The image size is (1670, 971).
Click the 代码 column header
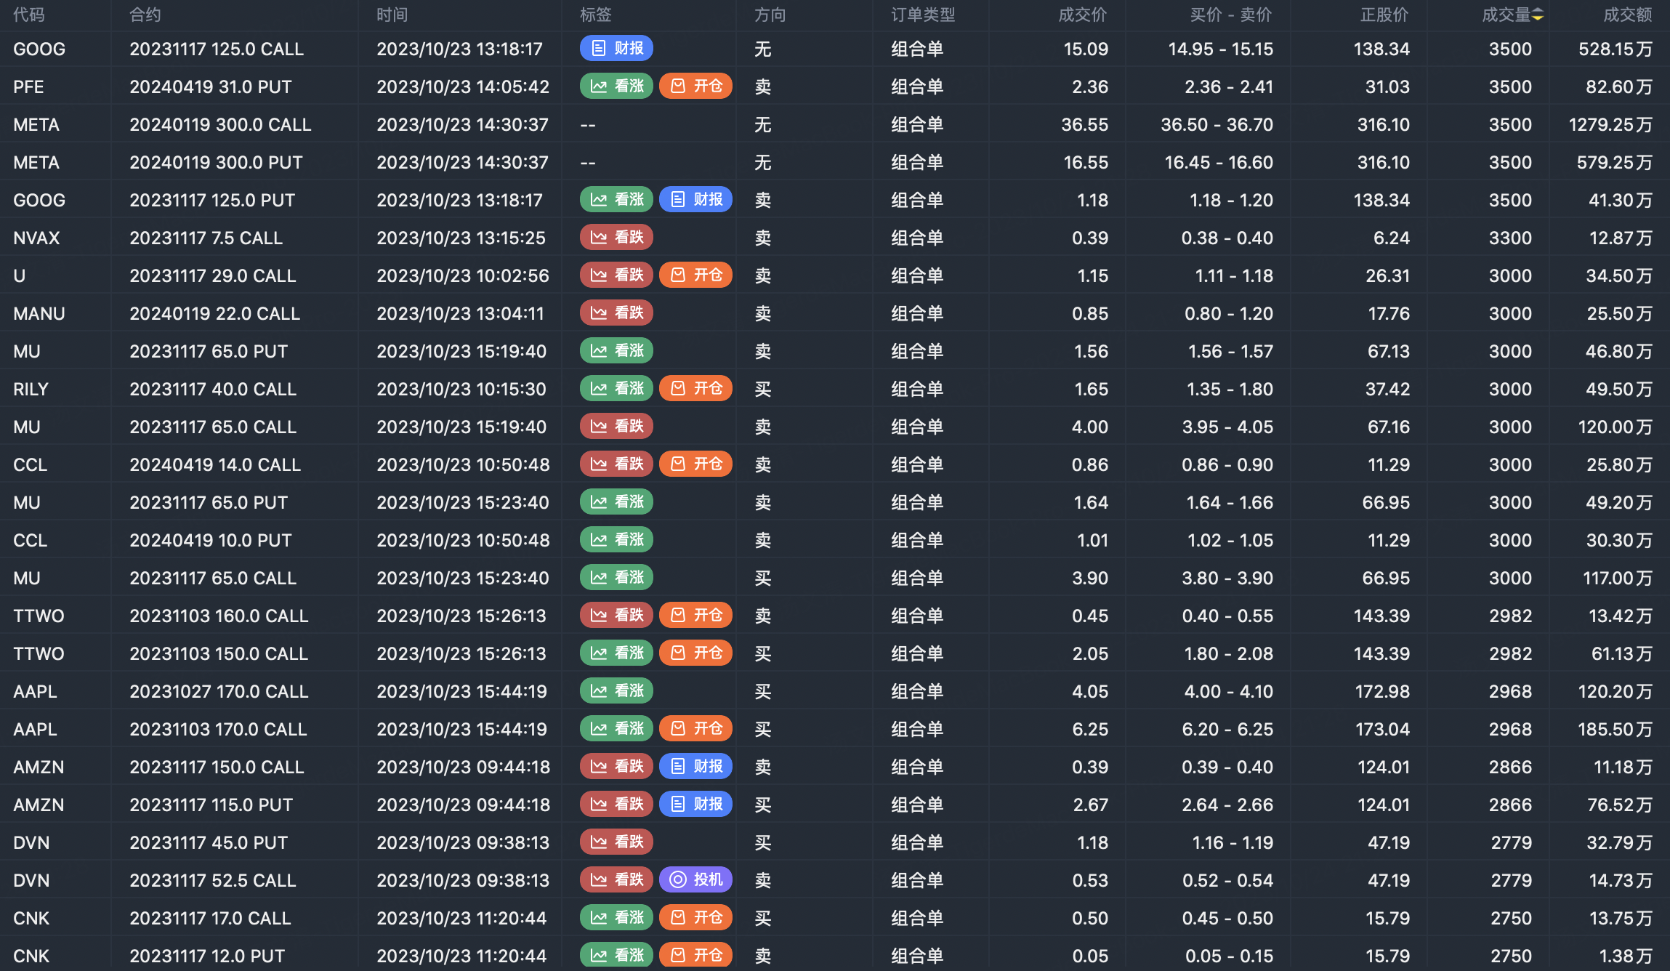coord(29,15)
